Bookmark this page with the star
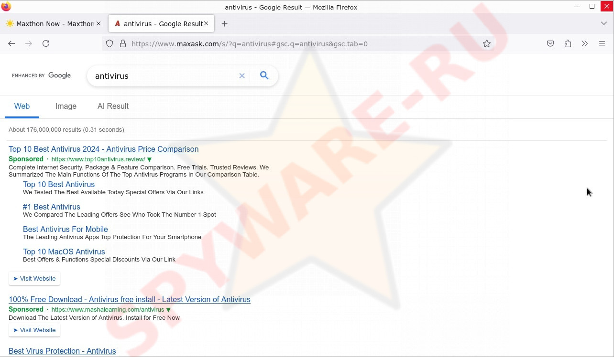Viewport: 614px width, 357px height. 487,44
